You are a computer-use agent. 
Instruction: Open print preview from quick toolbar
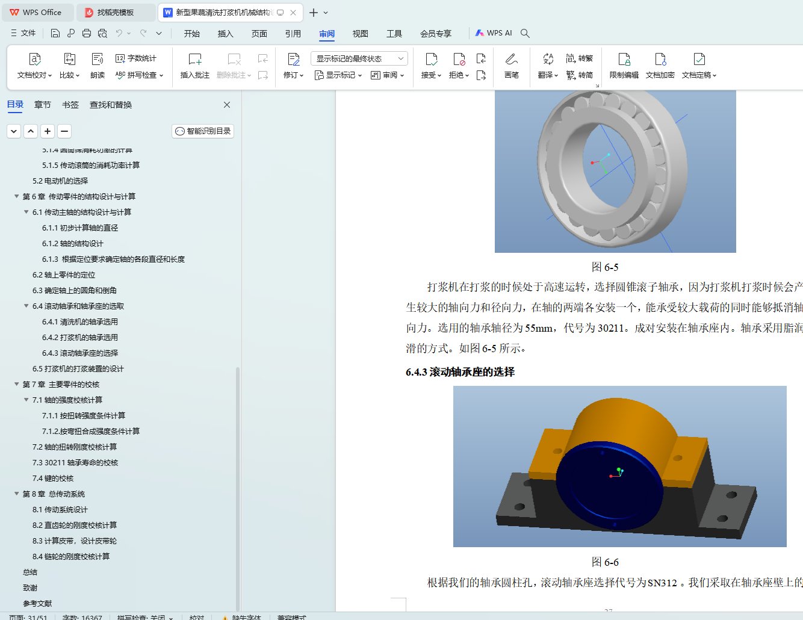102,33
